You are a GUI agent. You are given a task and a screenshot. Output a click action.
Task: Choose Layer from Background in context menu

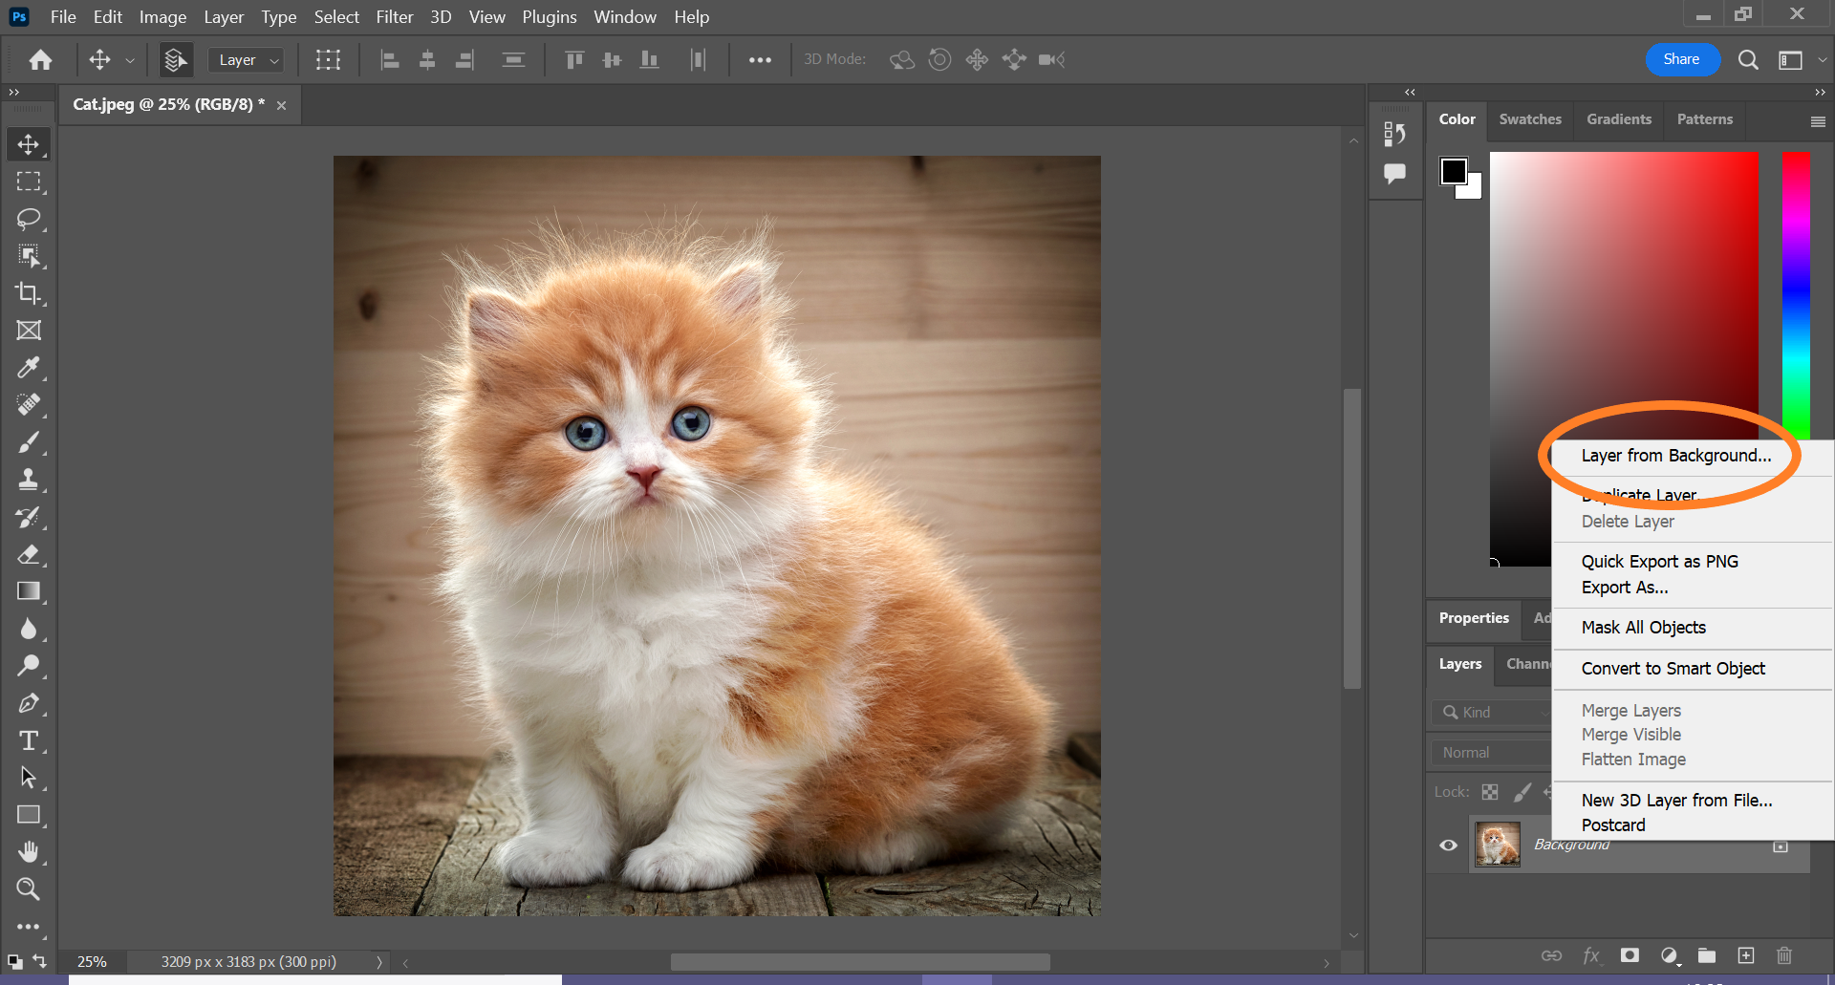pyautogui.click(x=1676, y=456)
